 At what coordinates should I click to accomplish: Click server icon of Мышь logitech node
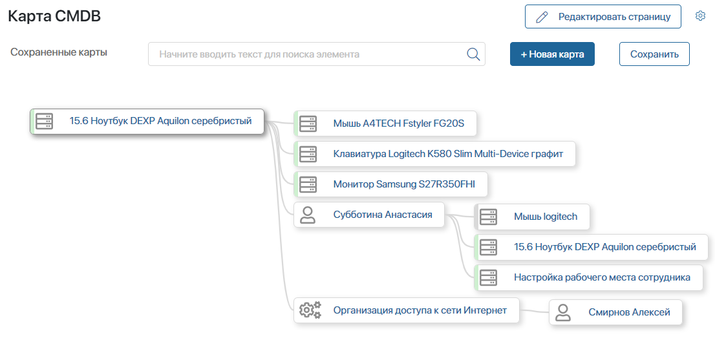tap(488, 217)
